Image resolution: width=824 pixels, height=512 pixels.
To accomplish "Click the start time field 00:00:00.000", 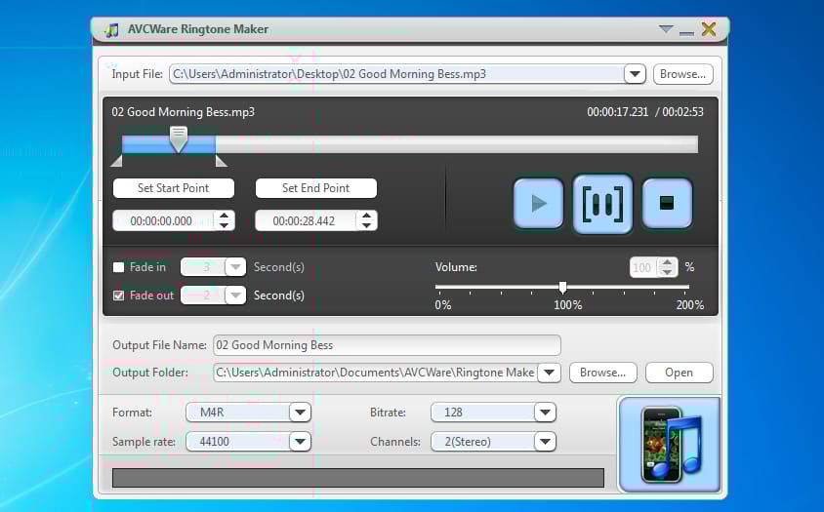I will pyautogui.click(x=163, y=221).
